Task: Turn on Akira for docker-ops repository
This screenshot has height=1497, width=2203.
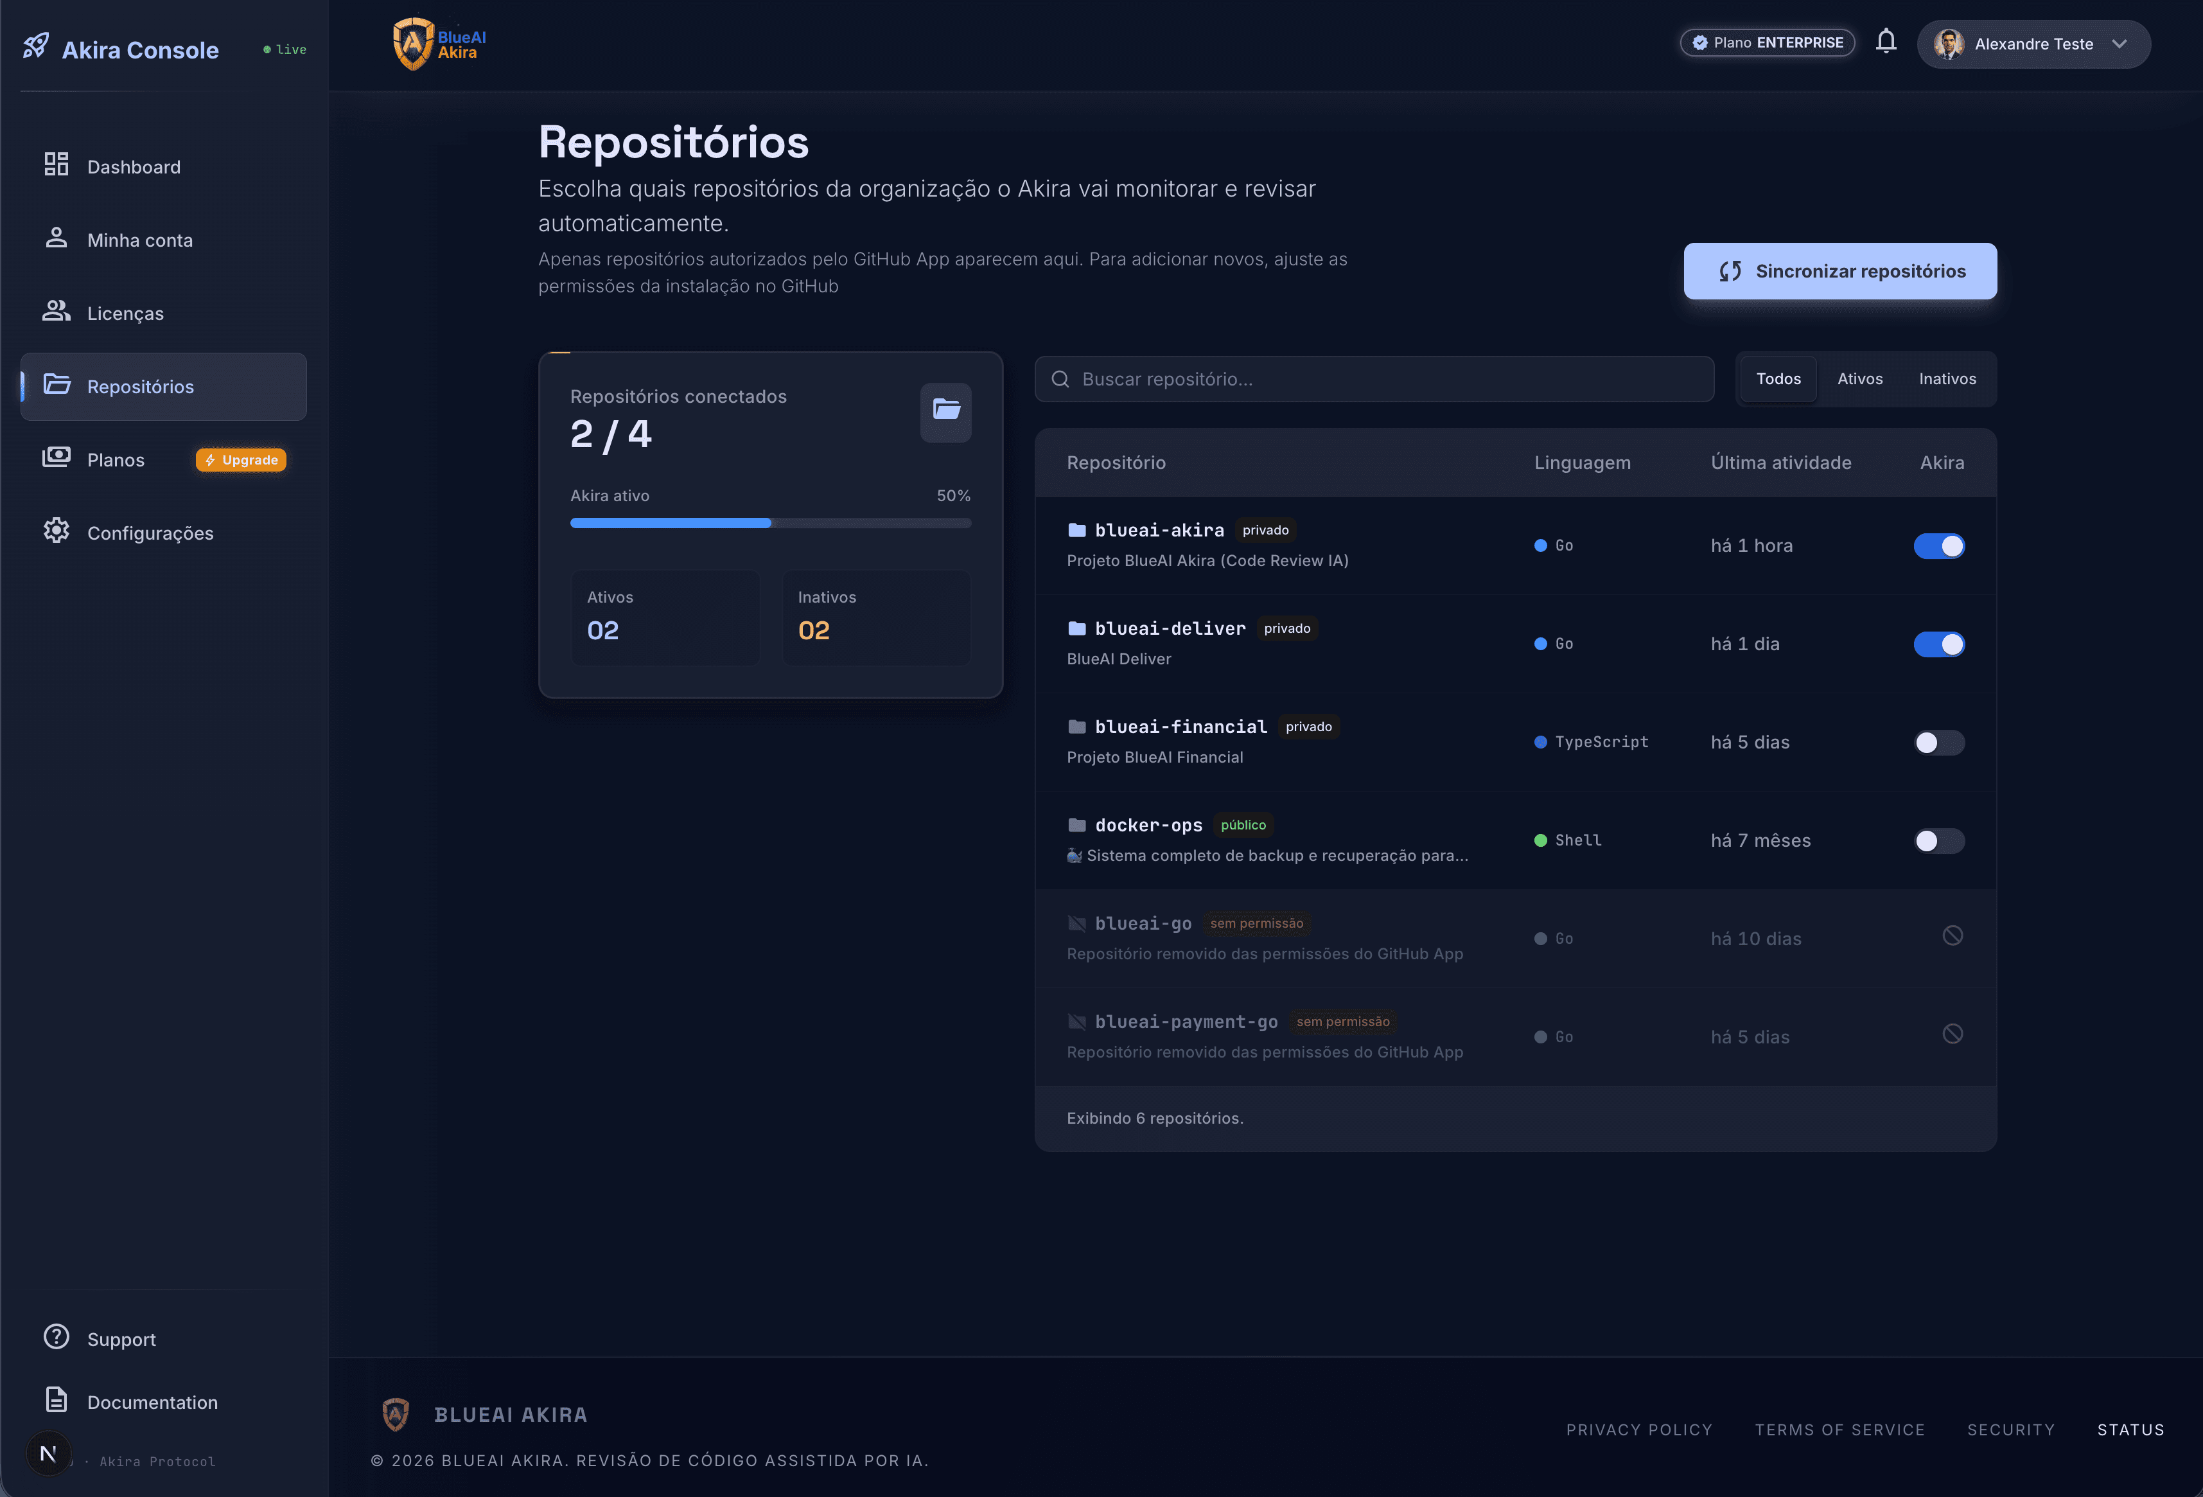Action: click(1940, 840)
